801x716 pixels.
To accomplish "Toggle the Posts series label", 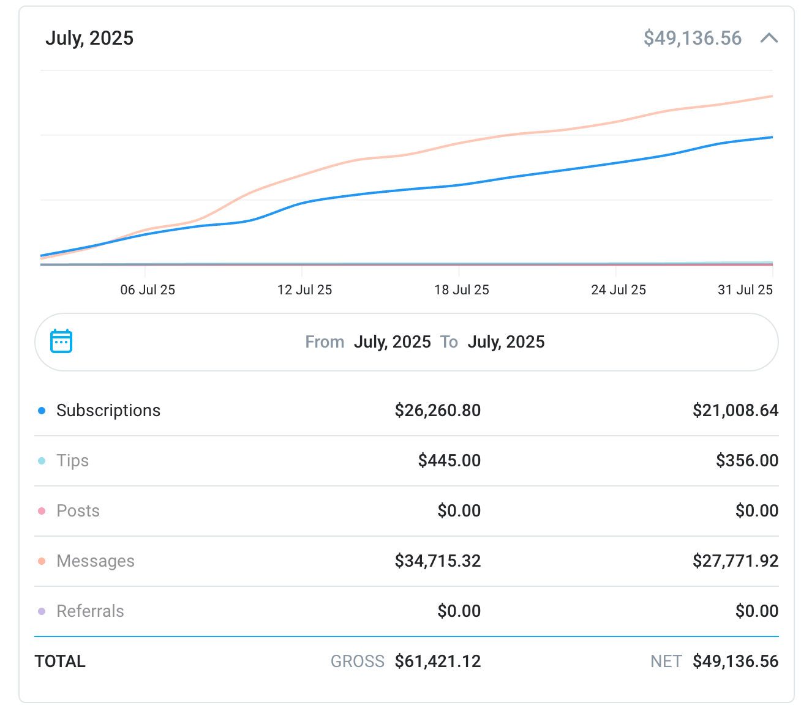I will pyautogui.click(x=78, y=511).
